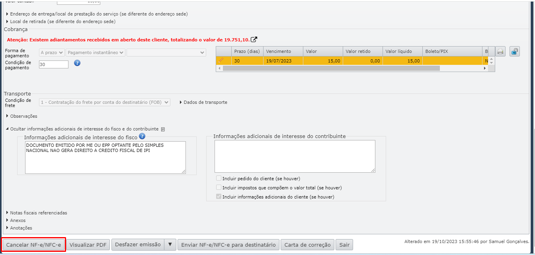Click the left arrow of the installments table scrollbar
Viewport: 535px width, 255px height.
(219, 68)
